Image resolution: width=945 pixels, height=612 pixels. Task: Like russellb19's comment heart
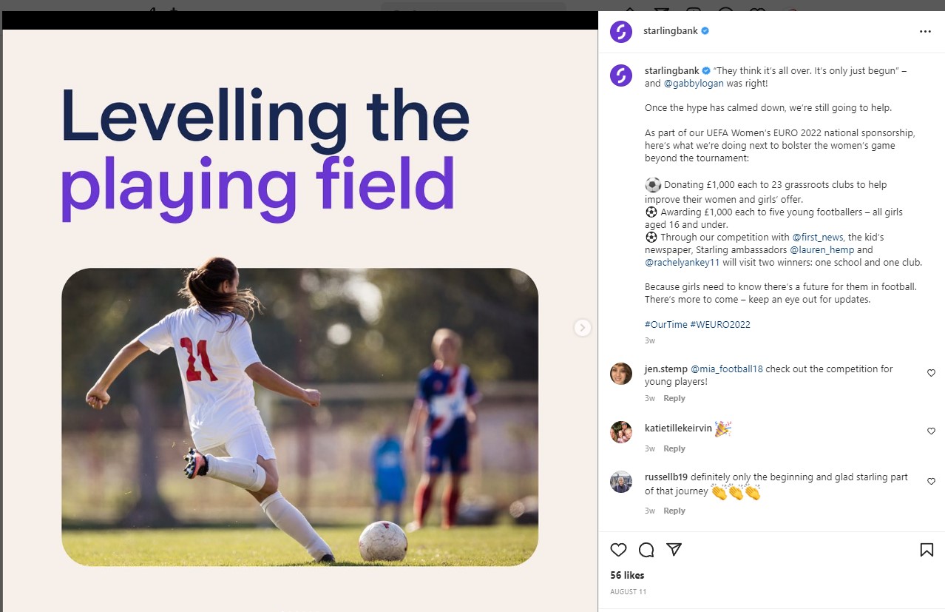(x=931, y=481)
